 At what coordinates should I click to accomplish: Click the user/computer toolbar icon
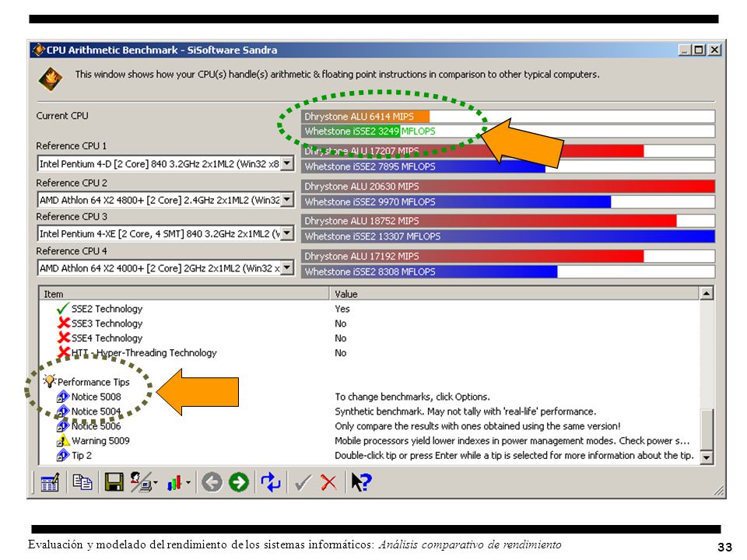pyautogui.click(x=140, y=482)
